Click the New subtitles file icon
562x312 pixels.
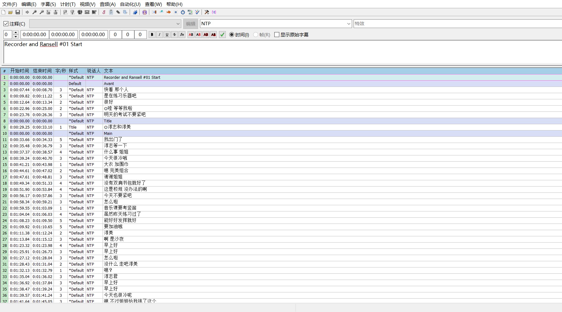(3, 12)
